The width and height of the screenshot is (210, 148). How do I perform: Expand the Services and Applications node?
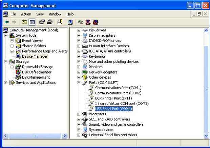6,83
